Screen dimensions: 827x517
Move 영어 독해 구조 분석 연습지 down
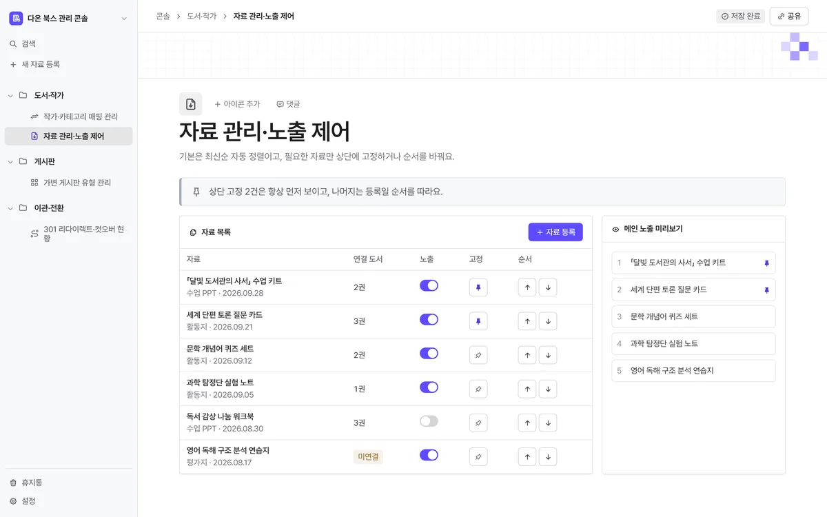coord(548,456)
